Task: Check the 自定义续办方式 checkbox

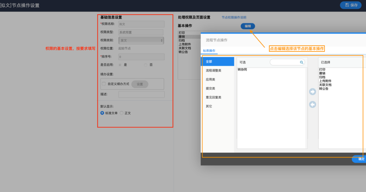Action: pos(104,84)
